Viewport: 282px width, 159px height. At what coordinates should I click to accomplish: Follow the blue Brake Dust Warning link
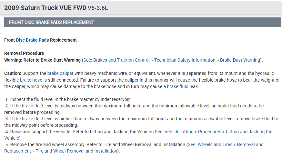(x=240, y=60)
